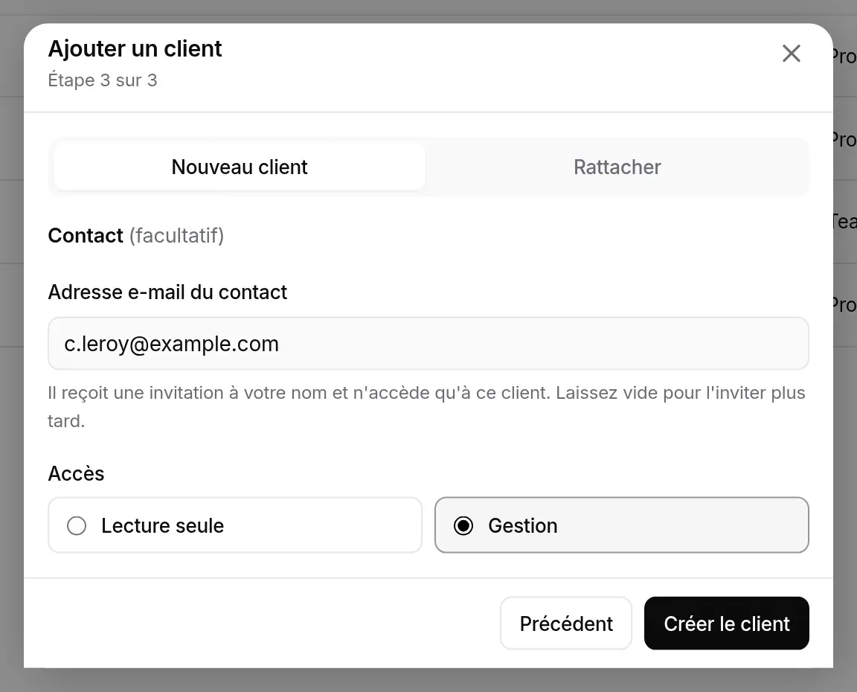Screen dimensions: 857x692
Task: Close the Ajouter un client dialog
Action: 791,54
